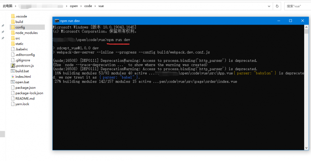The height and width of the screenshot is (161, 311).
Task: Expand the chevron after 'open' in breadcrumb
Action: (x=81, y=6)
